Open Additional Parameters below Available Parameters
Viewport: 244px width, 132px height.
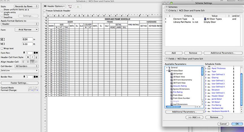(184, 112)
